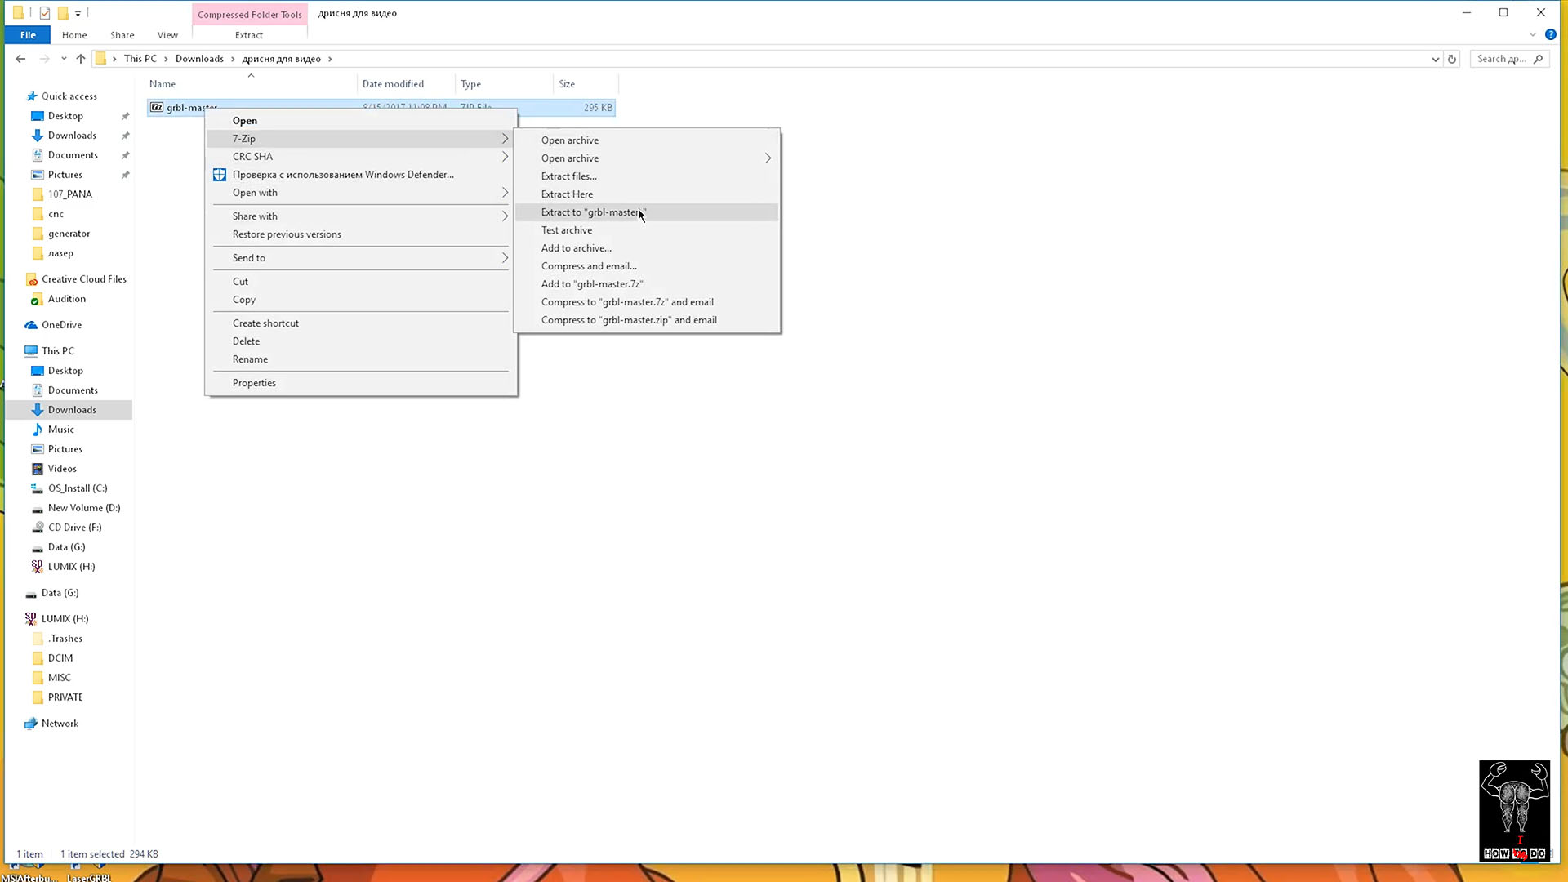Click the Back navigation arrow
The width and height of the screenshot is (1568, 882).
pyautogui.click(x=20, y=59)
